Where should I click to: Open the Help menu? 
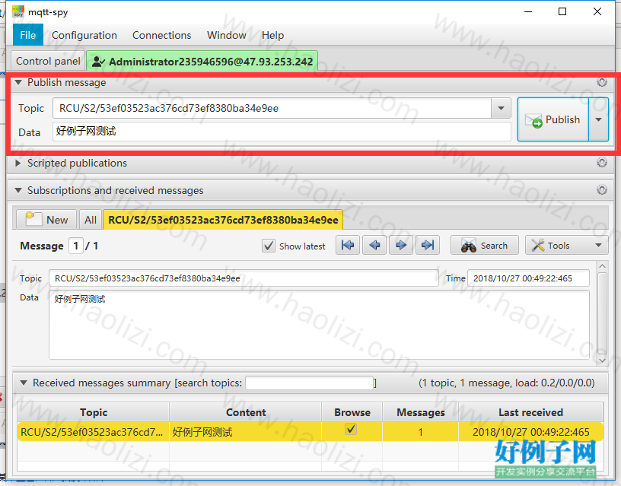(x=272, y=35)
